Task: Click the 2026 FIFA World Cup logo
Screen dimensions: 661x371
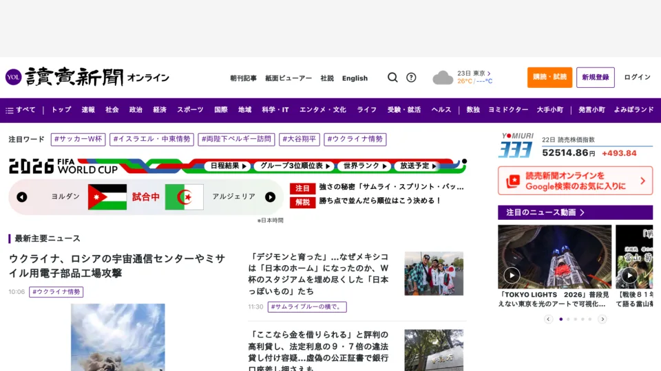Action: point(63,166)
